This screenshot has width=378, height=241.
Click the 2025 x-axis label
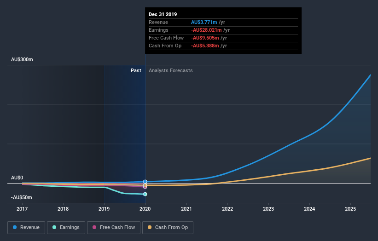[350, 209]
